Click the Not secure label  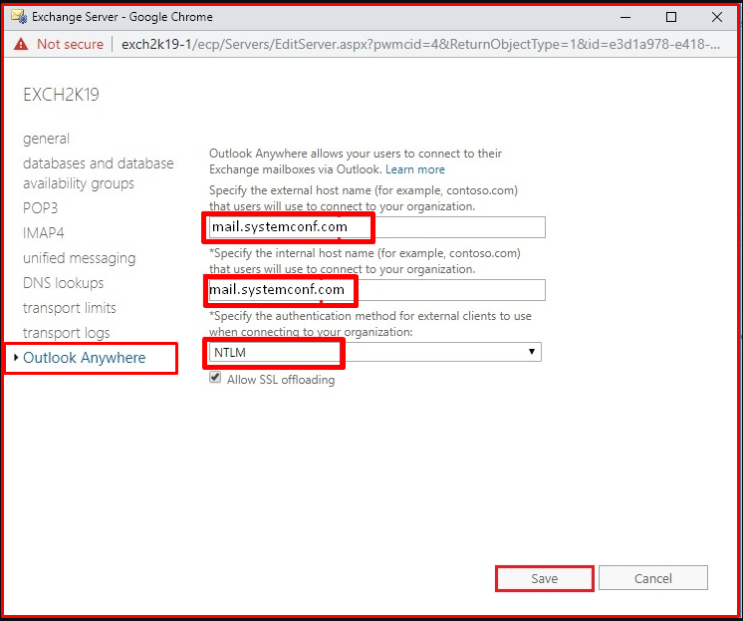[70, 44]
